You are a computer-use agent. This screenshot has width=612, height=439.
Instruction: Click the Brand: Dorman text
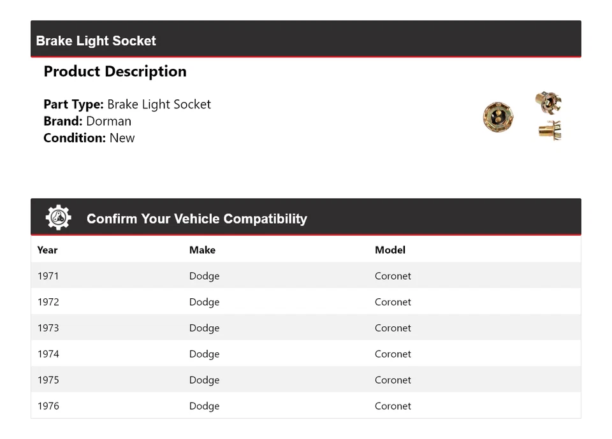coord(87,121)
